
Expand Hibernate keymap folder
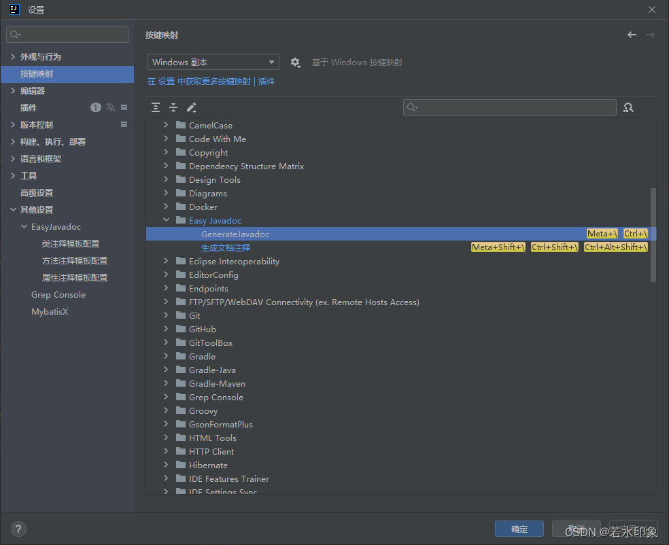pyautogui.click(x=166, y=465)
